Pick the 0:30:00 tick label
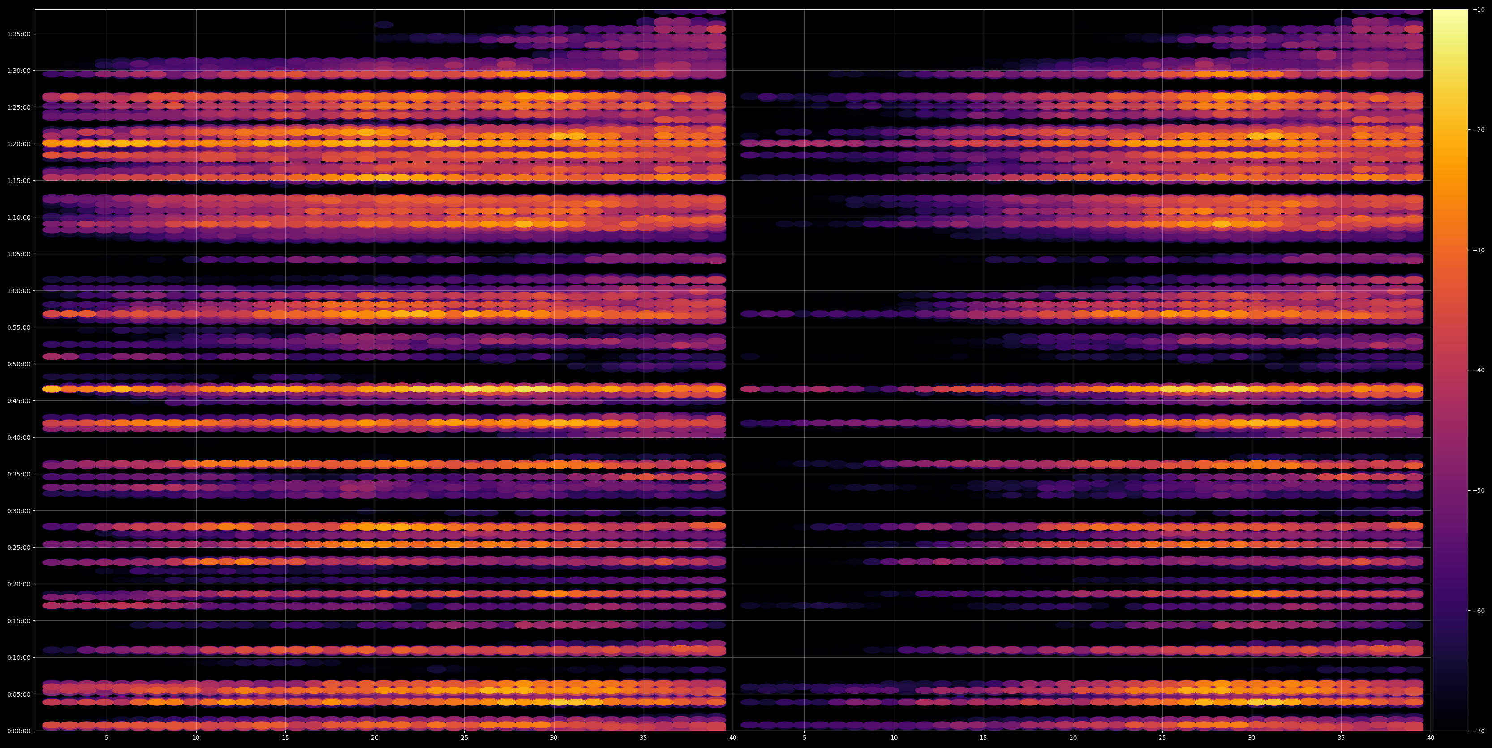Viewport: 1492px width, 748px height. click(19, 511)
